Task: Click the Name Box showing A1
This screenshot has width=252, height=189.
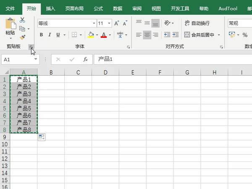Action: (x=17, y=60)
